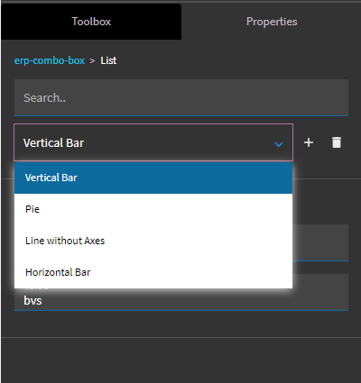Focus the Search input field
361x383 pixels.
click(x=181, y=97)
